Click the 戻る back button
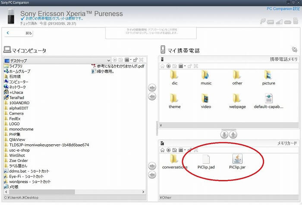The height and width of the screenshot is (205, 302). point(19,33)
